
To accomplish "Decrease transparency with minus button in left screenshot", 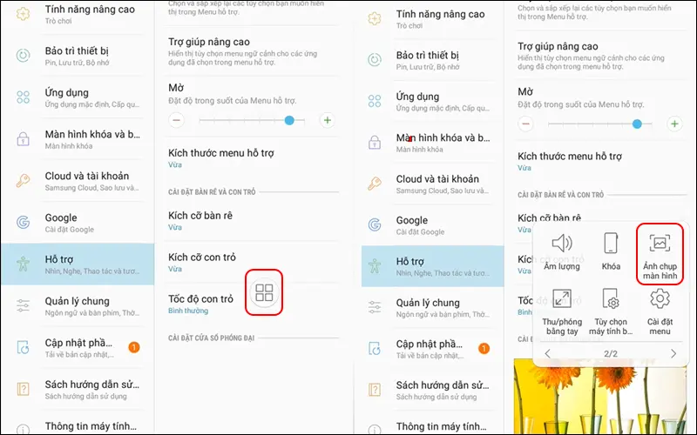I will (177, 120).
